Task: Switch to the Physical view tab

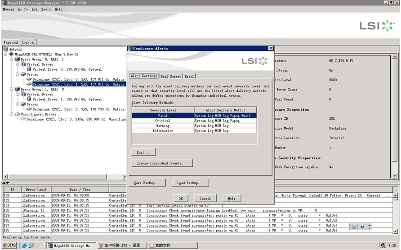Action: click(11, 42)
